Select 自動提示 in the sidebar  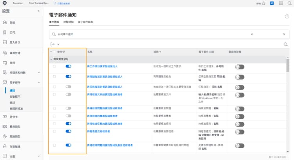(x=15, y=96)
